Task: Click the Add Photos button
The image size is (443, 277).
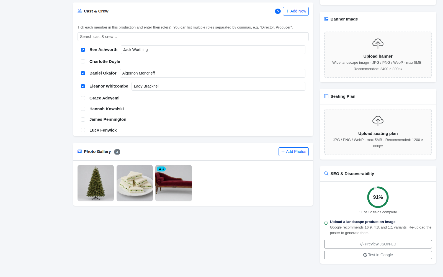Action: coord(293,152)
